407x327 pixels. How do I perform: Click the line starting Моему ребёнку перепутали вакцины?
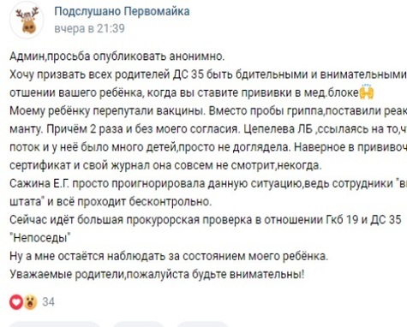(208, 111)
